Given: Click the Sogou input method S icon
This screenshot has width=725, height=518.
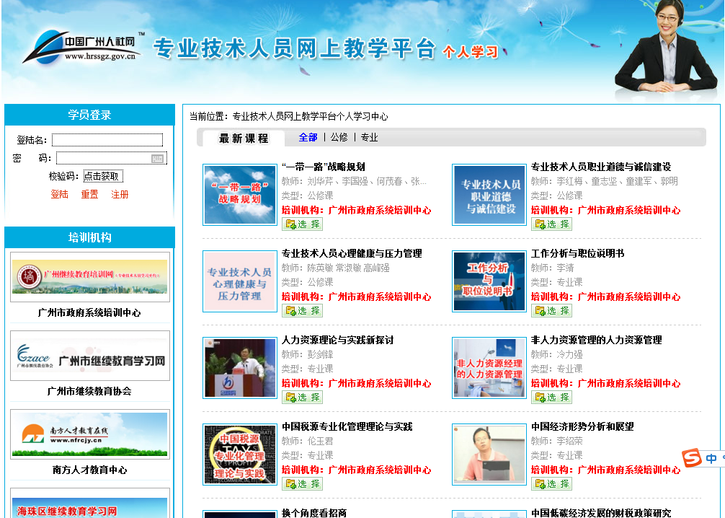Looking at the screenshot, I should [x=692, y=458].
